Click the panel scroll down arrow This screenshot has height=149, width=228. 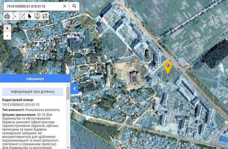pyautogui.click(x=68, y=147)
